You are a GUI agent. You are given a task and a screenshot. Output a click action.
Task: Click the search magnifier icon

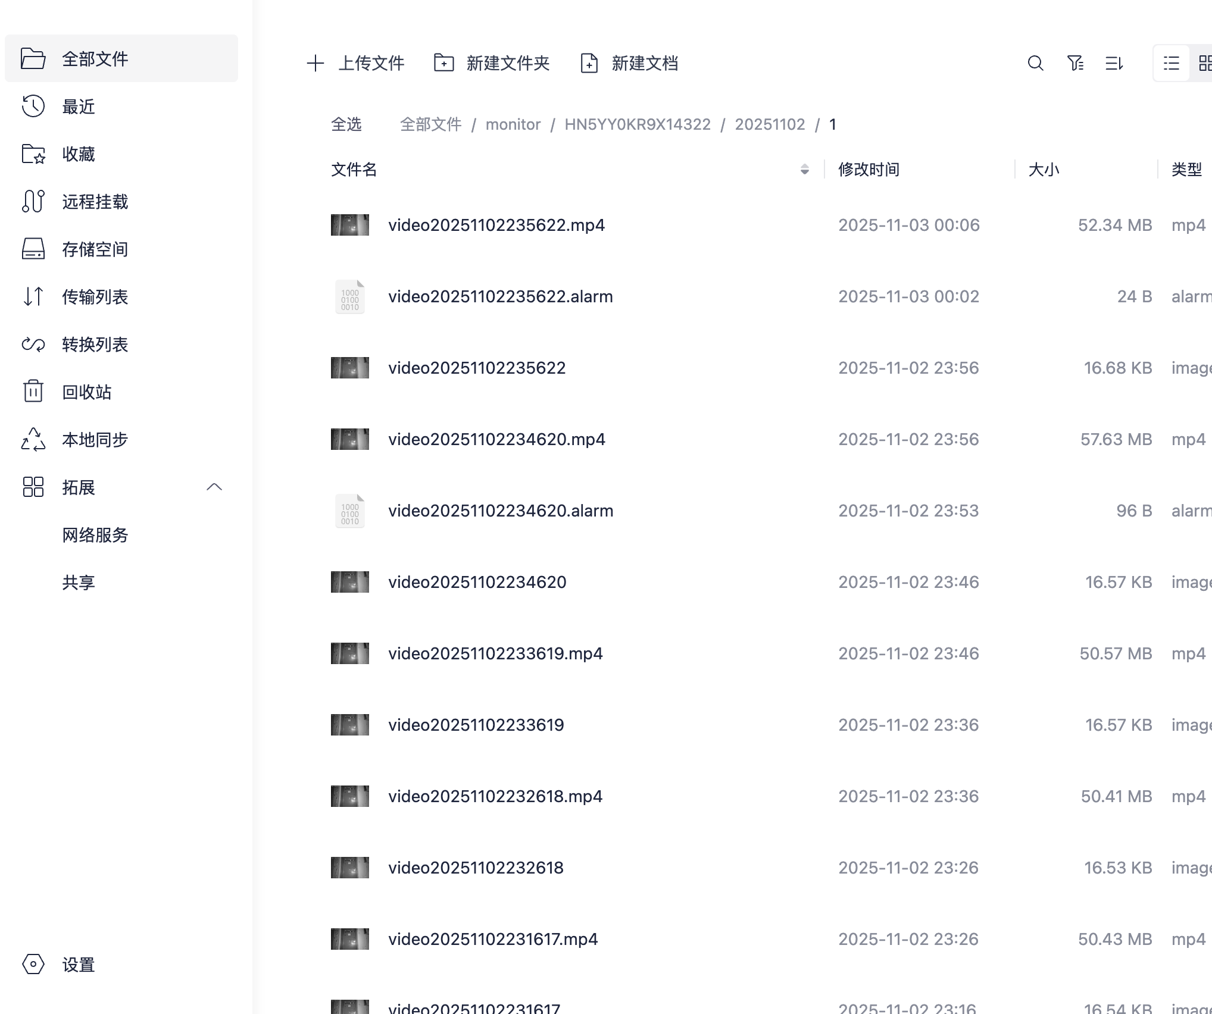coord(1036,63)
